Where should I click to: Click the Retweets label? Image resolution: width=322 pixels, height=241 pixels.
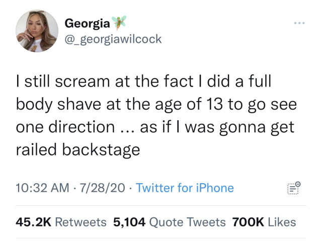tap(81, 221)
